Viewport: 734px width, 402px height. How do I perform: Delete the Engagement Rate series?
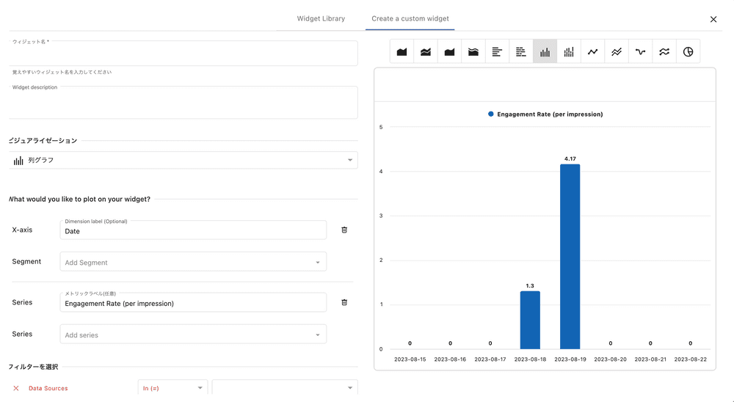pos(344,302)
